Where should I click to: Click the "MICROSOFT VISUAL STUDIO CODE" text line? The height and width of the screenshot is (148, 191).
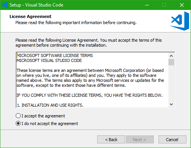(49, 60)
